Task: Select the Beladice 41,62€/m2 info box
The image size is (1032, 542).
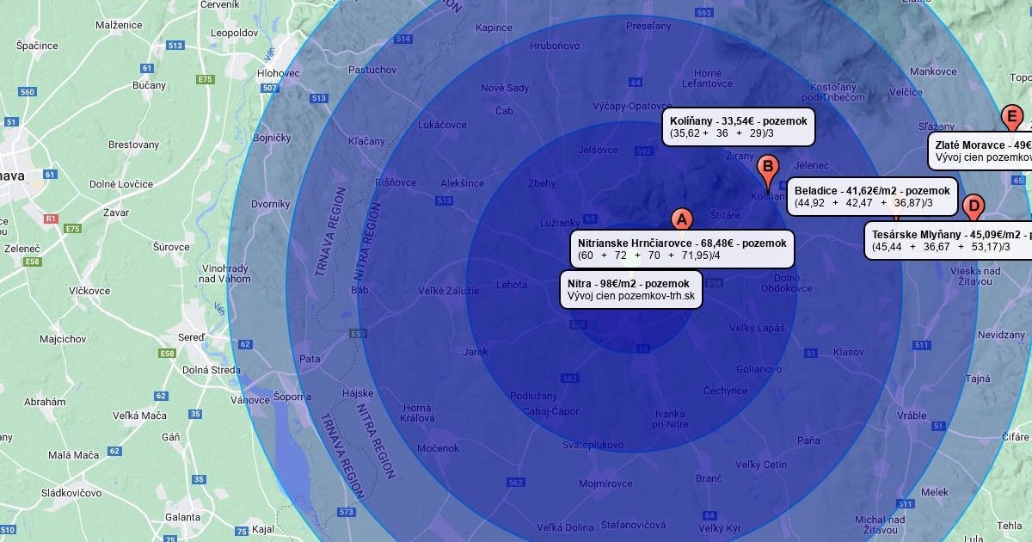Action: coord(872,196)
